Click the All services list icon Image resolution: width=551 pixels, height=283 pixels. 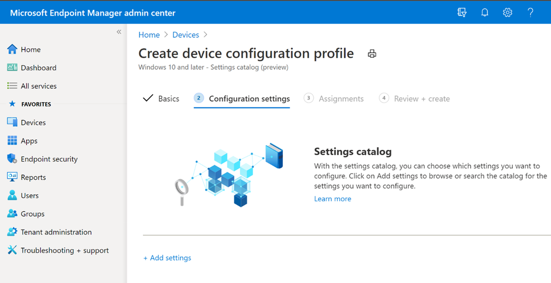coord(12,86)
